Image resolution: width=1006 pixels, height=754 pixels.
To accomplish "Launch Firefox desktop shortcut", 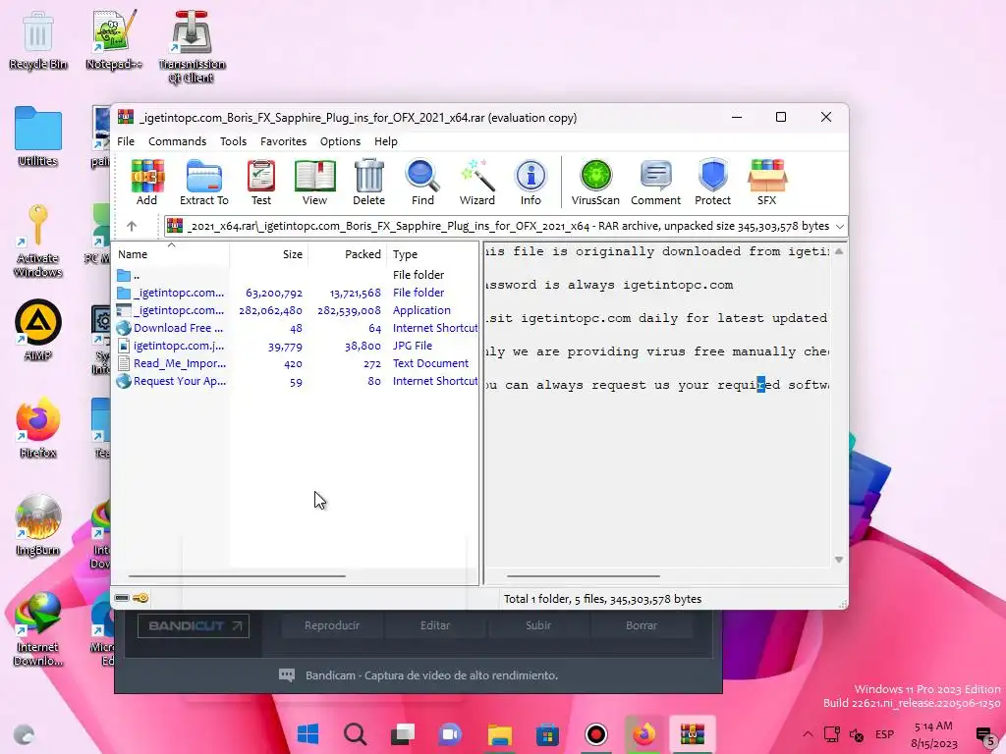I will coord(38,428).
